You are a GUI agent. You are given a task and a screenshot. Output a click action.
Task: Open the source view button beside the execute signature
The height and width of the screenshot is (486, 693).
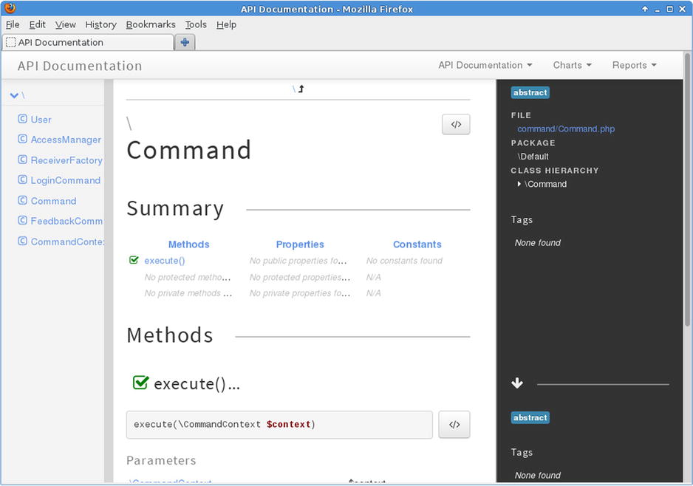click(454, 425)
